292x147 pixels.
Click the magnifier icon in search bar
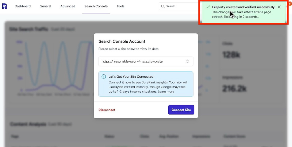coord(163,6)
